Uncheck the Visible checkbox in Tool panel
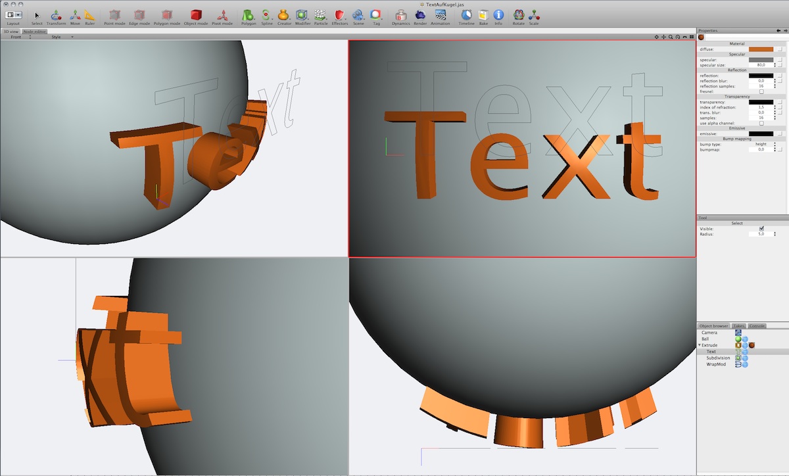Viewport: 789px width, 476px height. [761, 228]
